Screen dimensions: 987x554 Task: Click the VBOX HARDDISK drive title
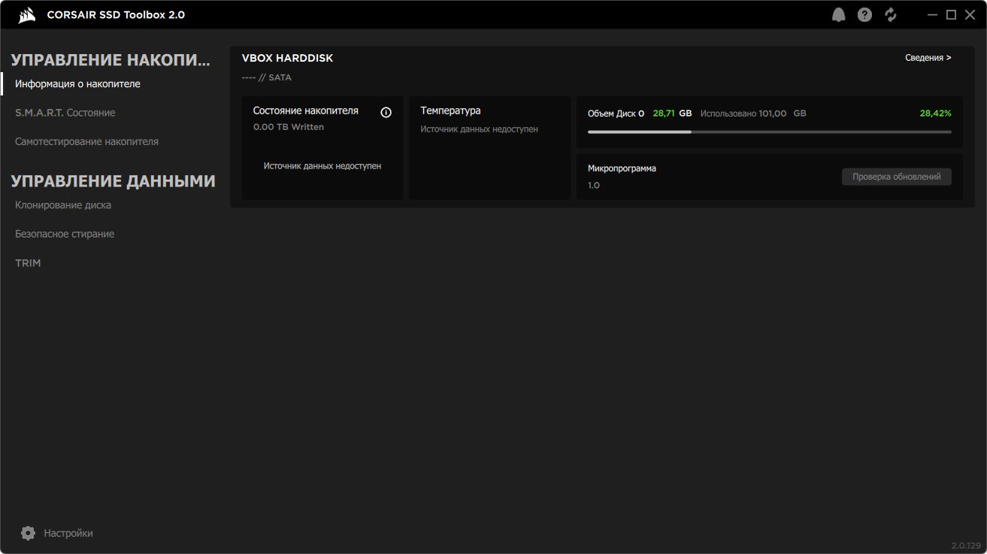(286, 57)
